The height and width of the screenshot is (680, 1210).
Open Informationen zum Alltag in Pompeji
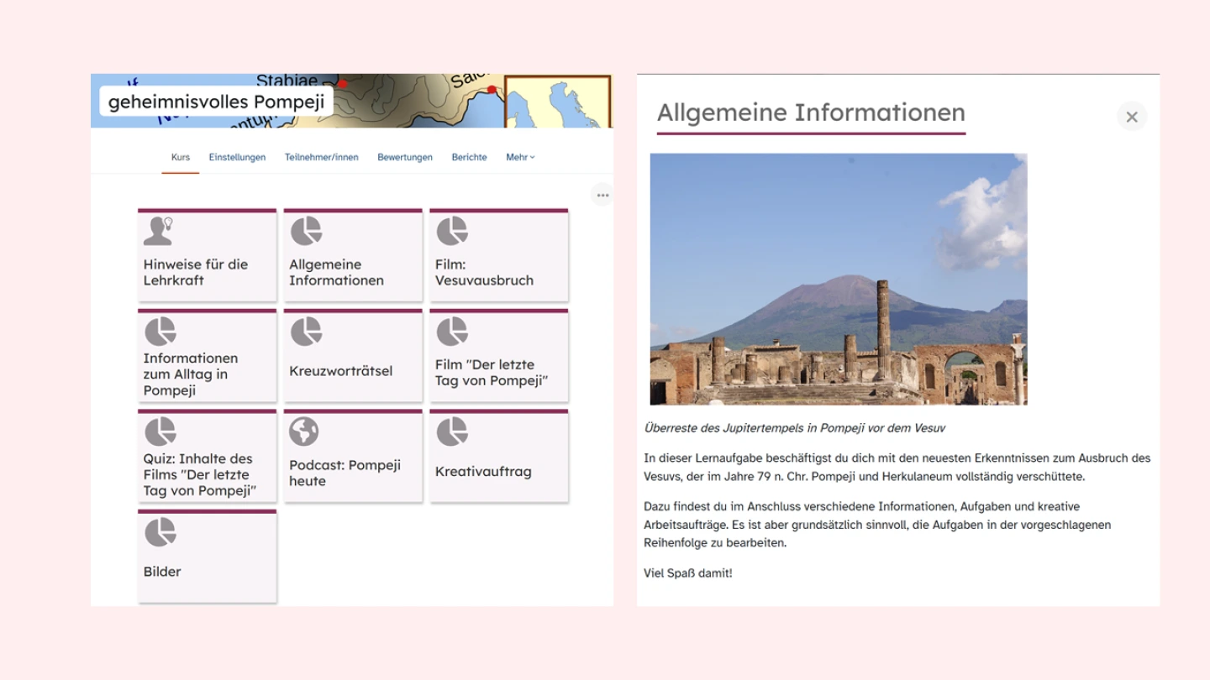pyautogui.click(x=207, y=374)
